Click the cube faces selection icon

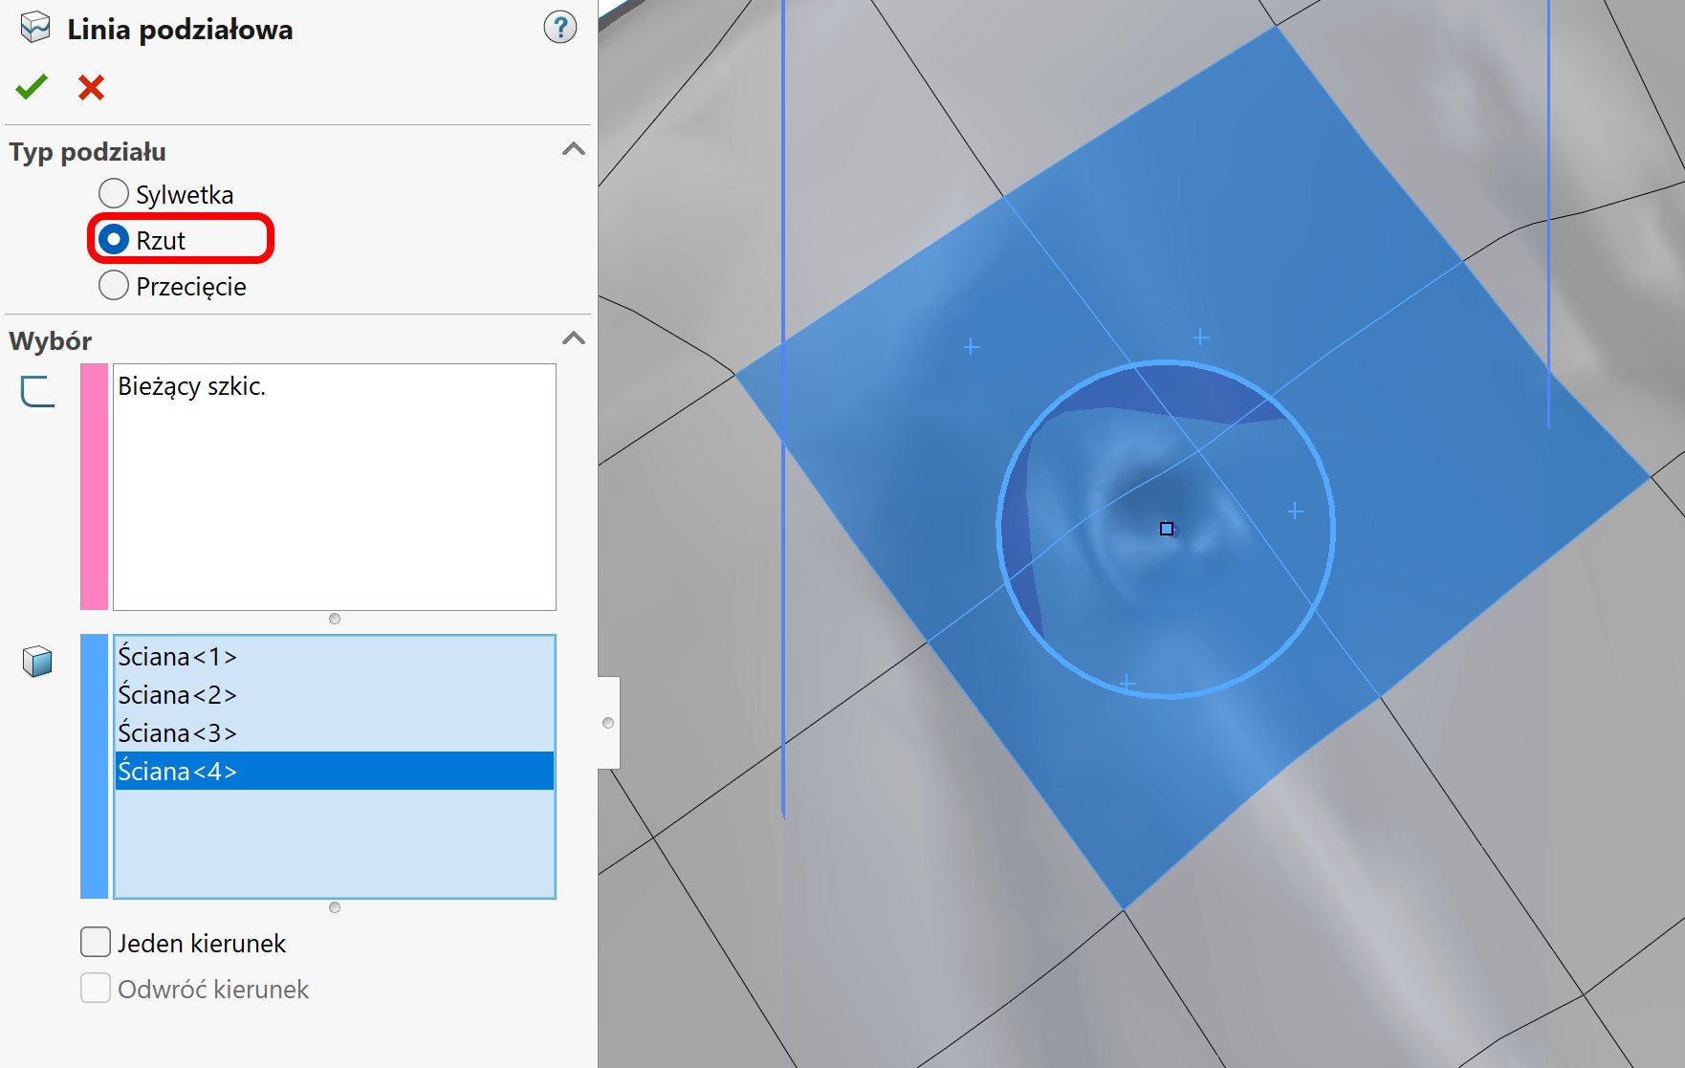tap(37, 661)
